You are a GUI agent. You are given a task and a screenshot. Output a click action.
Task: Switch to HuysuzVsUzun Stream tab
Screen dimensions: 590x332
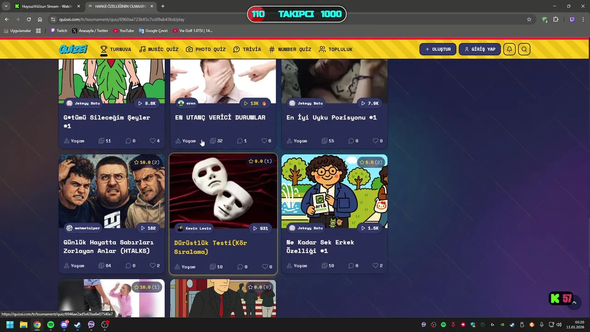coord(47,6)
